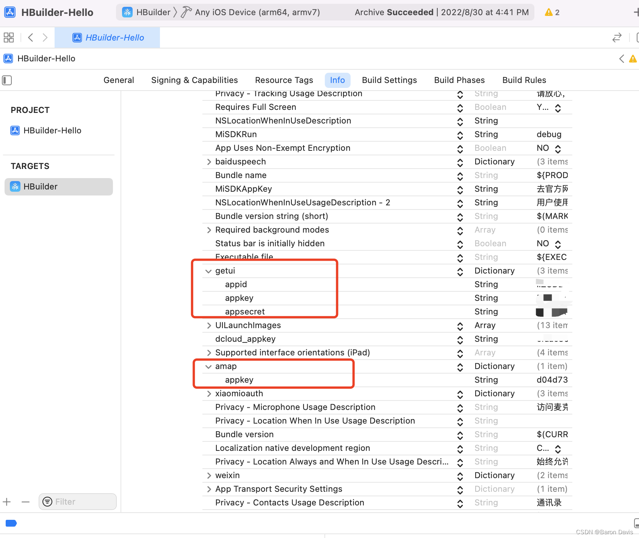Image resolution: width=639 pixels, height=538 pixels.
Task: Expand the xiaomioauth dictionary
Action: pos(209,394)
